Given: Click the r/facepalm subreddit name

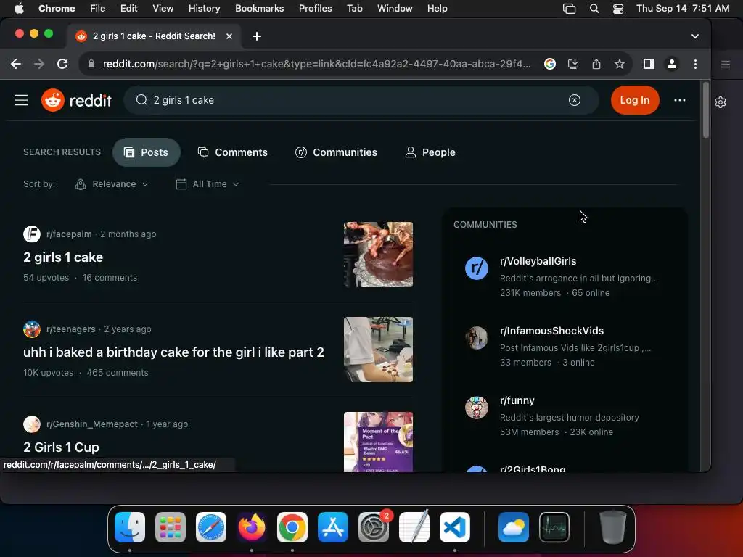Looking at the screenshot, I should coord(69,234).
